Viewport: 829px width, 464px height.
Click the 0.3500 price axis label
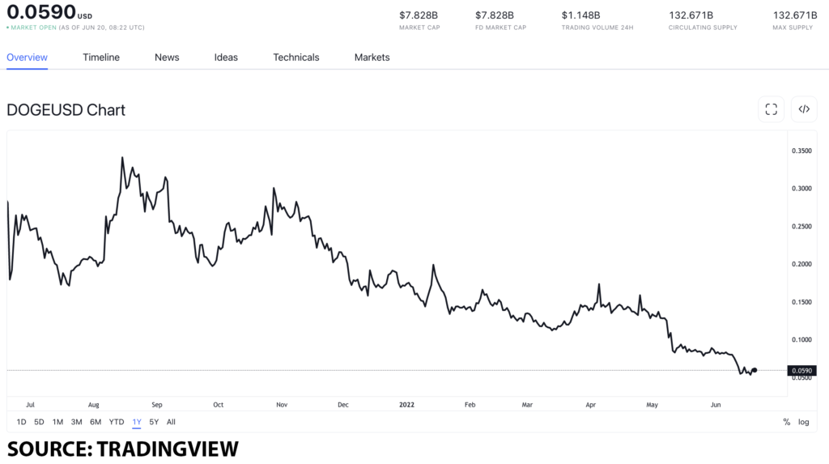coord(801,151)
